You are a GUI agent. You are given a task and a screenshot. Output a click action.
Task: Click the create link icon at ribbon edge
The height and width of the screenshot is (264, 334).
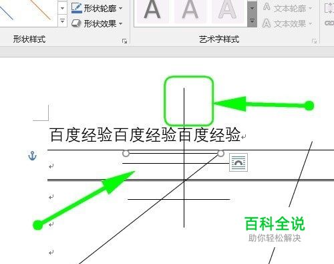coord(329,23)
